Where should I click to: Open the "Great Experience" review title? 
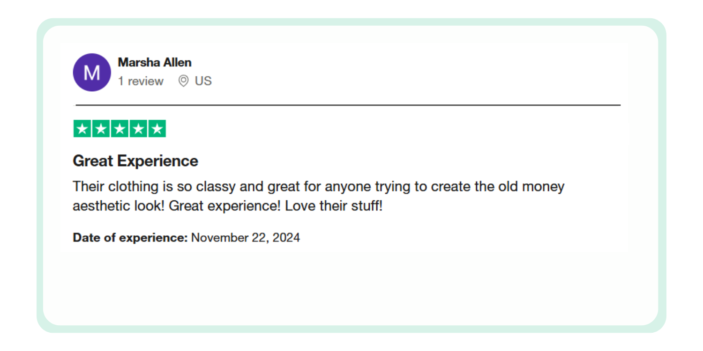click(135, 161)
